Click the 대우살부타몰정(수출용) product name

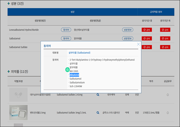pyautogui.click(x=40, y=95)
